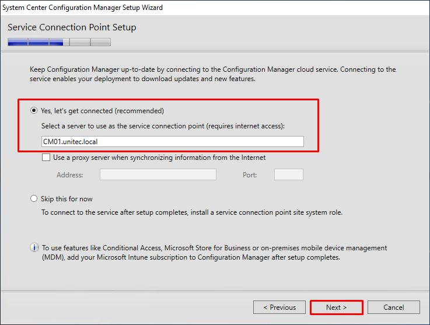
Task: Click the Conditional Access information note text
Action: click(215, 253)
